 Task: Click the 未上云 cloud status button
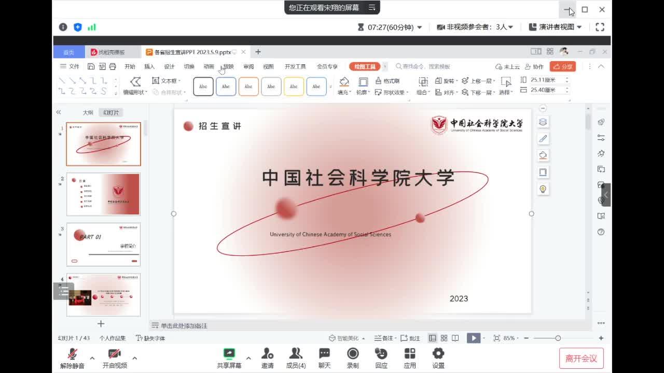pos(507,66)
